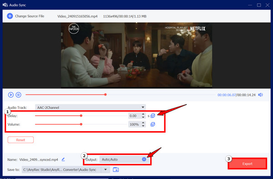Image resolution: width=273 pixels, height=179 pixels.
Task: Open the Audio Track AAC-2Channel dropdown
Action: 91,107
